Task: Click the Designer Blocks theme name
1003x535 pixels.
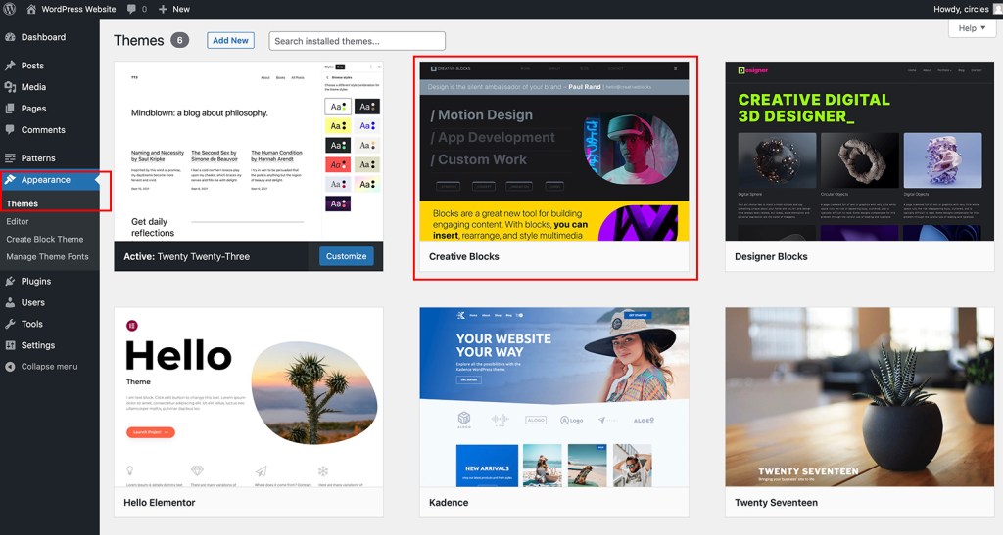Action: (771, 256)
